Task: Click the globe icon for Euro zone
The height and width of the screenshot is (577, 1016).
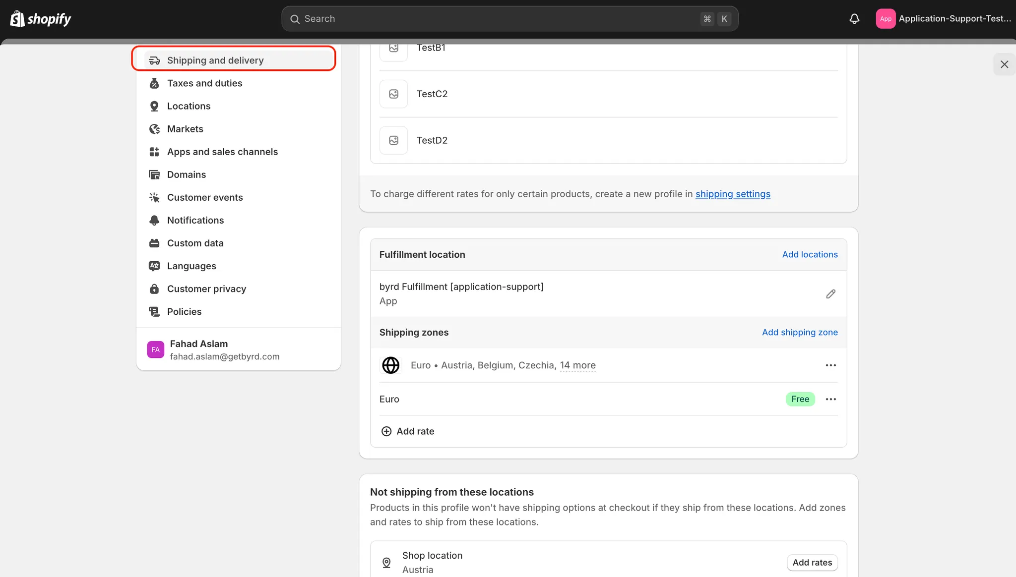Action: (390, 365)
